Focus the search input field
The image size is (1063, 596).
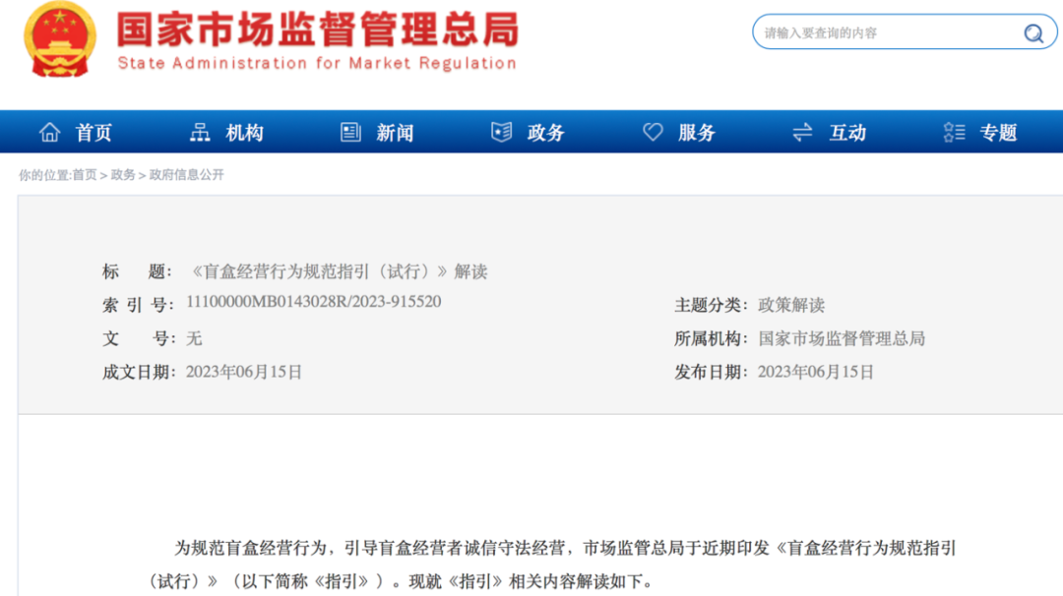[x=886, y=33]
